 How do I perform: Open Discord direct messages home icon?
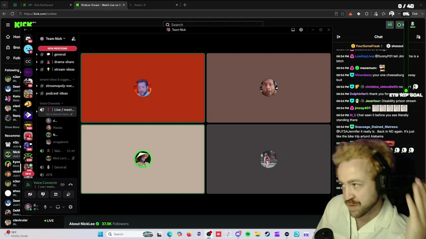tap(28, 39)
